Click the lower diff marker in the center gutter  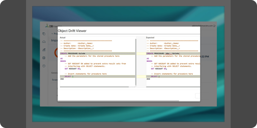[x=141, y=76]
